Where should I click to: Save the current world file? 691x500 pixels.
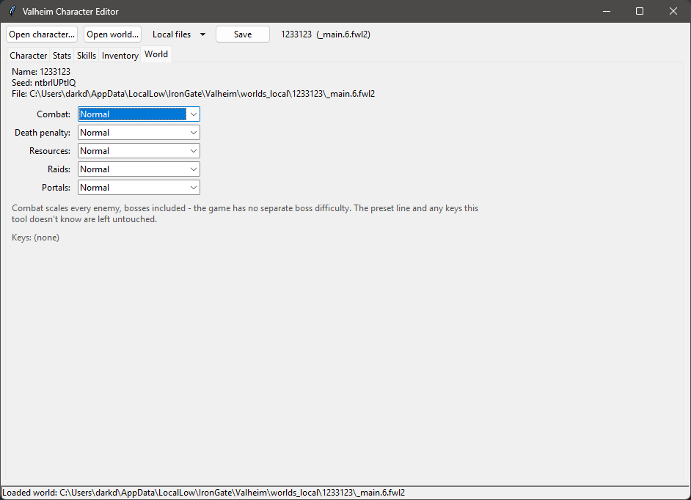pos(243,34)
